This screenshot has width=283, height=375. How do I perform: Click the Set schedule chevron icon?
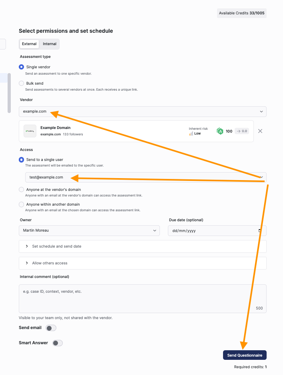tap(27, 246)
